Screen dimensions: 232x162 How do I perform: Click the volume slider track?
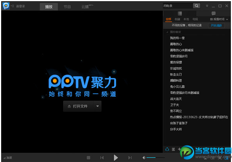point(155,157)
